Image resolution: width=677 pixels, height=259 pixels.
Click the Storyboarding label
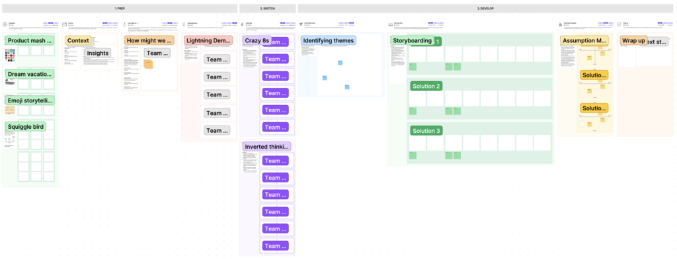pyautogui.click(x=413, y=40)
